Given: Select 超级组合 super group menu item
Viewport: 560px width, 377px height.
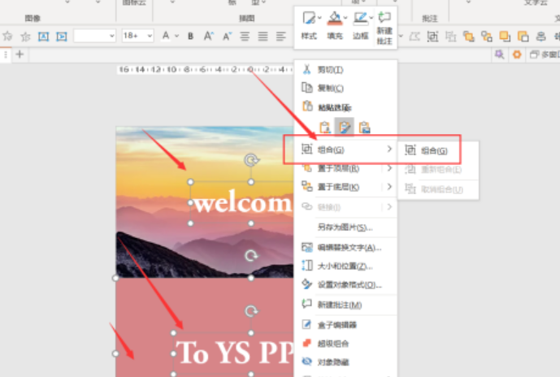Looking at the screenshot, I should pyautogui.click(x=345, y=344).
